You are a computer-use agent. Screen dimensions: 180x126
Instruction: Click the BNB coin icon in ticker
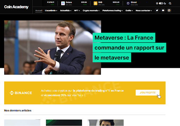pyautogui.click(x=96, y=3)
